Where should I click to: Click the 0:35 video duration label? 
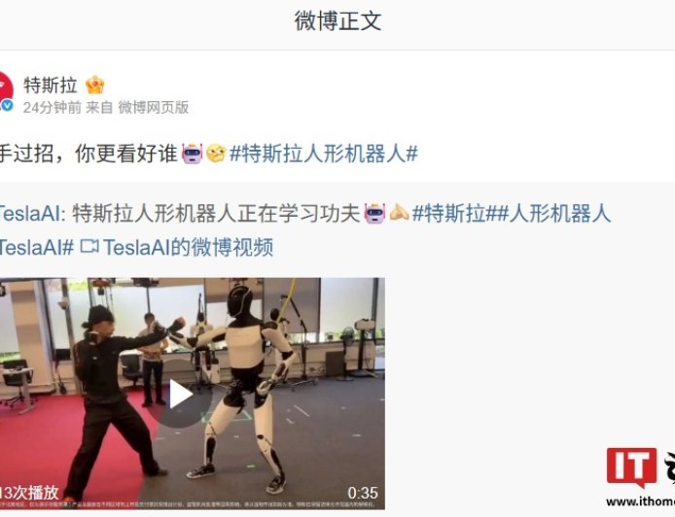click(363, 493)
